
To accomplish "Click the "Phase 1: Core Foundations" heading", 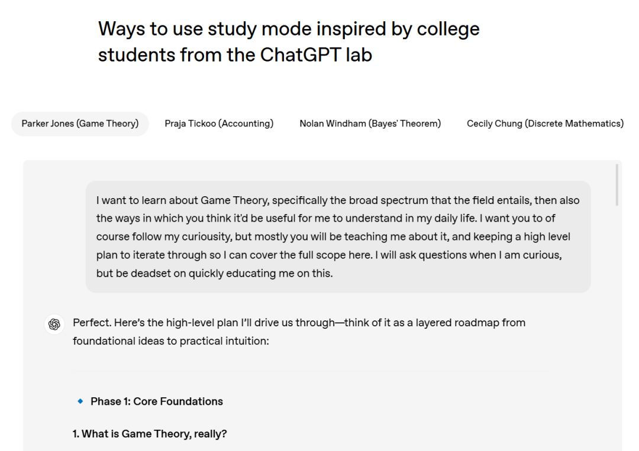I will [x=157, y=401].
